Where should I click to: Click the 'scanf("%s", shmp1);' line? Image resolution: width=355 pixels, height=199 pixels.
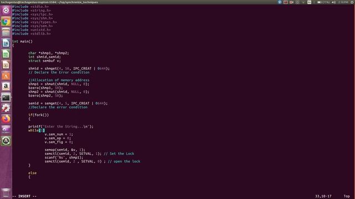pos(64,157)
